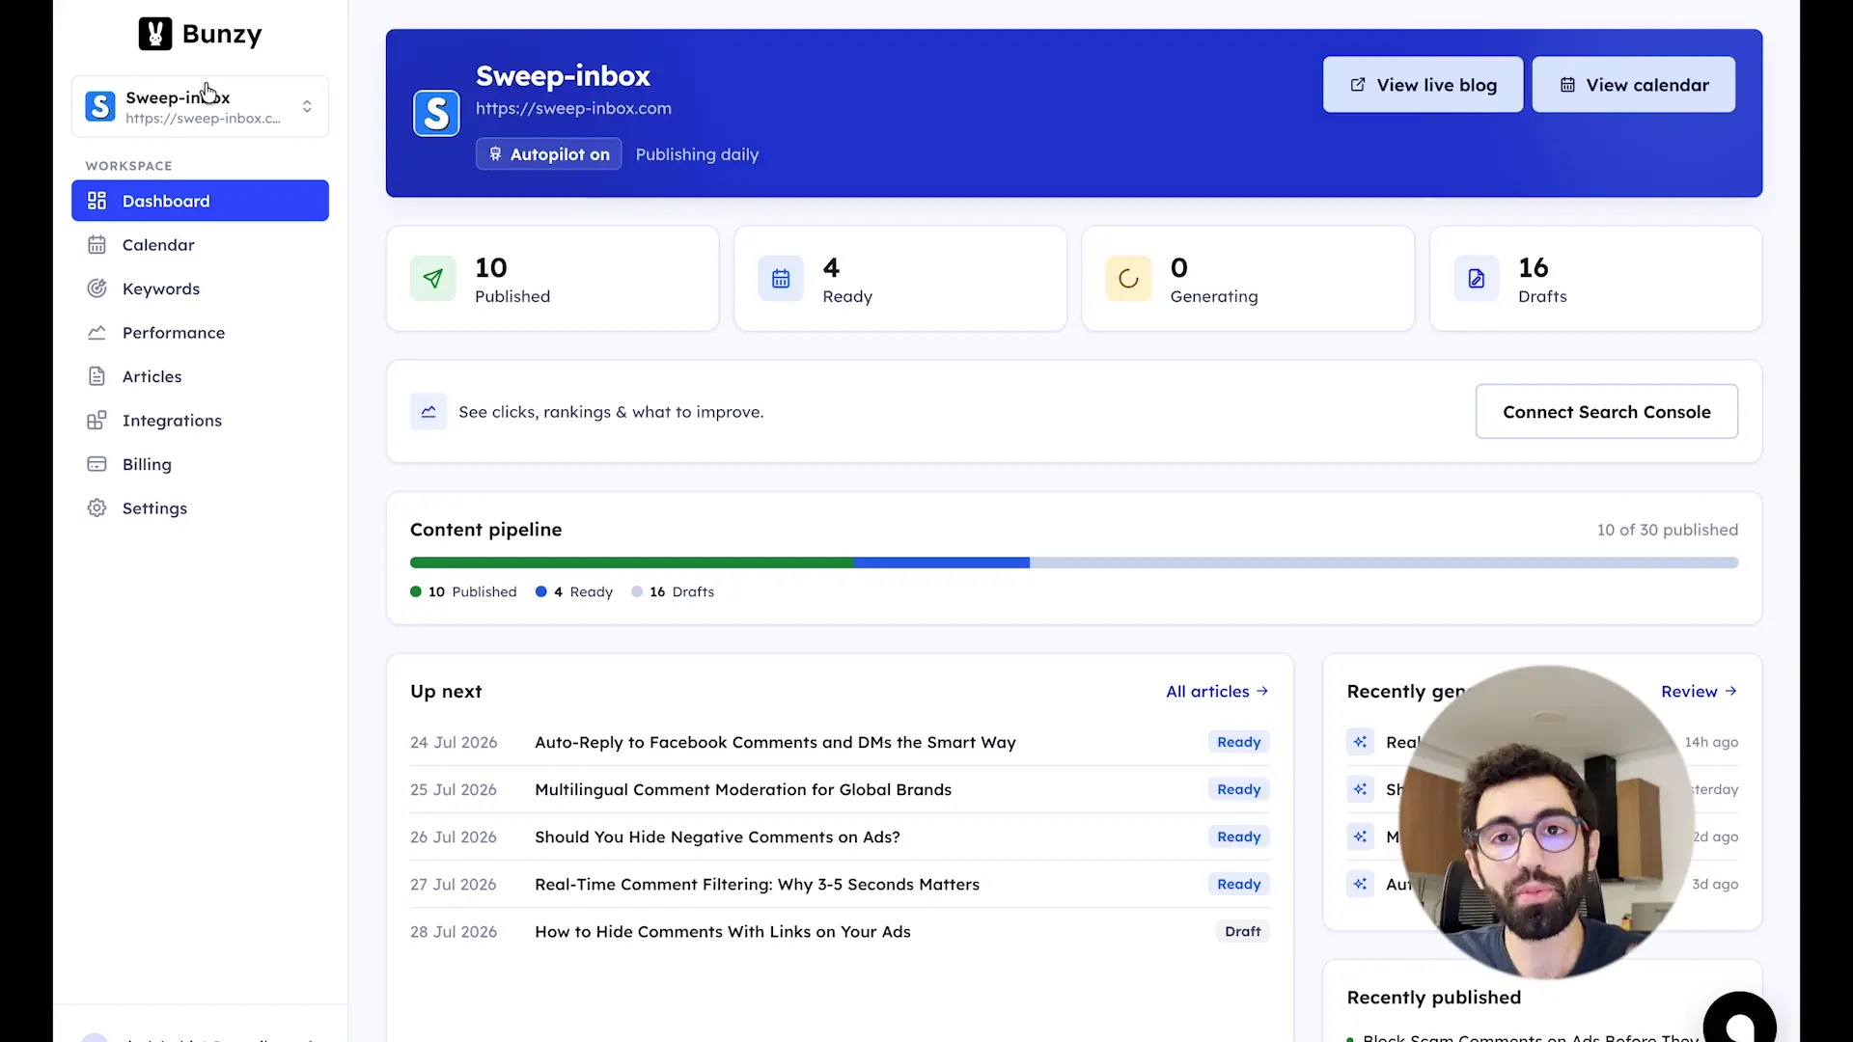The image size is (1853, 1042).
Task: Click the Ready badge on the 25 Jul article
Action: pos(1238,789)
